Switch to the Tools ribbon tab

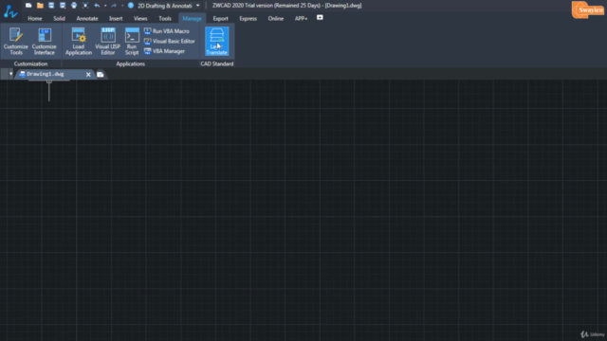[165, 18]
